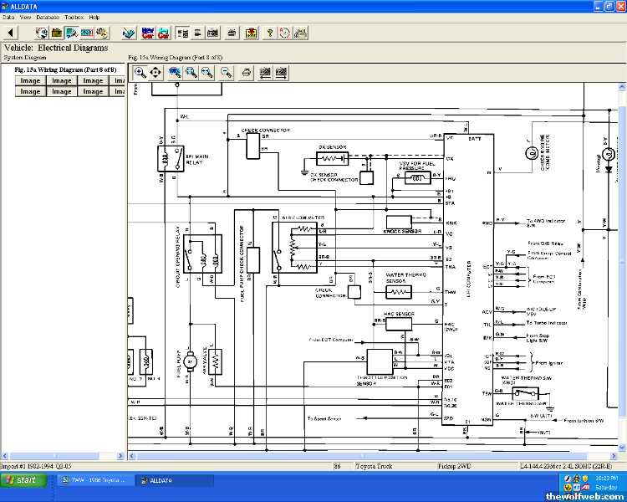Click the first Image button in top row

pyautogui.click(x=30, y=81)
